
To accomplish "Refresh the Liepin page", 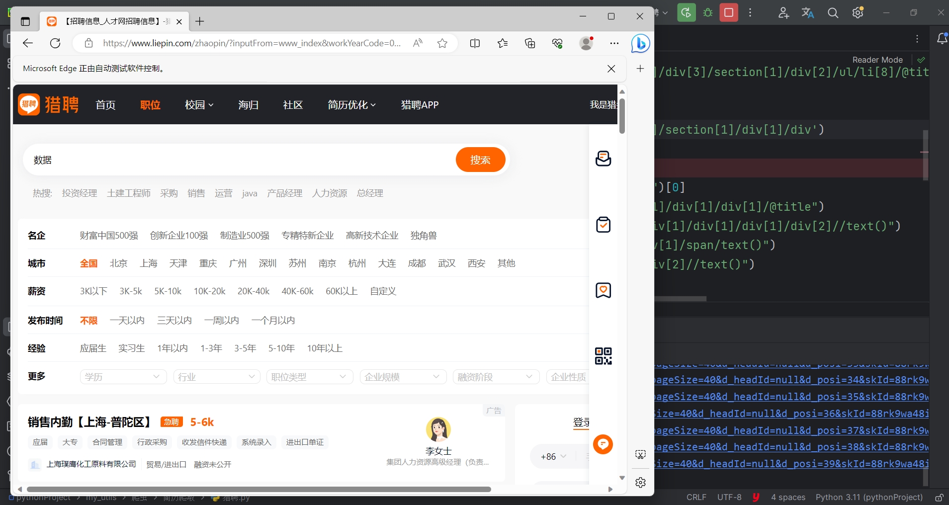I will pyautogui.click(x=55, y=43).
